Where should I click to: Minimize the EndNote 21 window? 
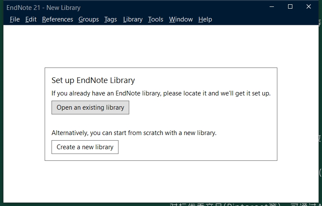point(272,6)
